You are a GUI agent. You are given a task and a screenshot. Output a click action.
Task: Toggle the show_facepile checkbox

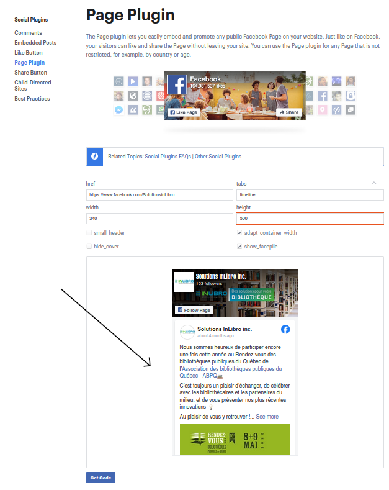click(239, 247)
